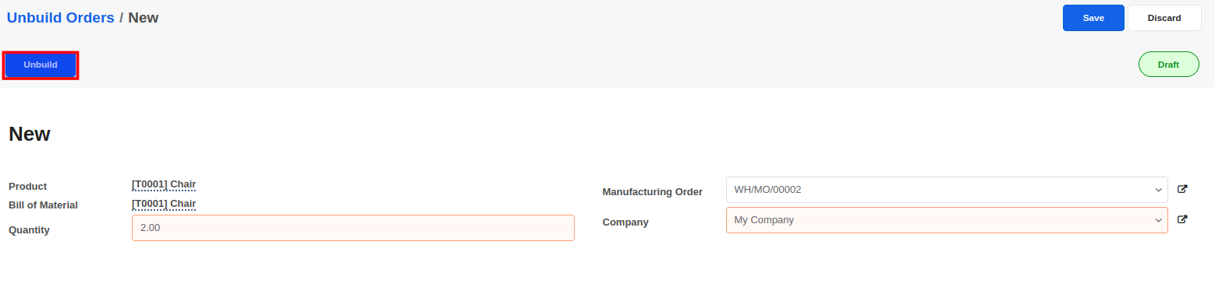The image size is (1215, 301).
Task: Expand the Manufacturing Order dropdown arrow
Action: [x=1158, y=190]
